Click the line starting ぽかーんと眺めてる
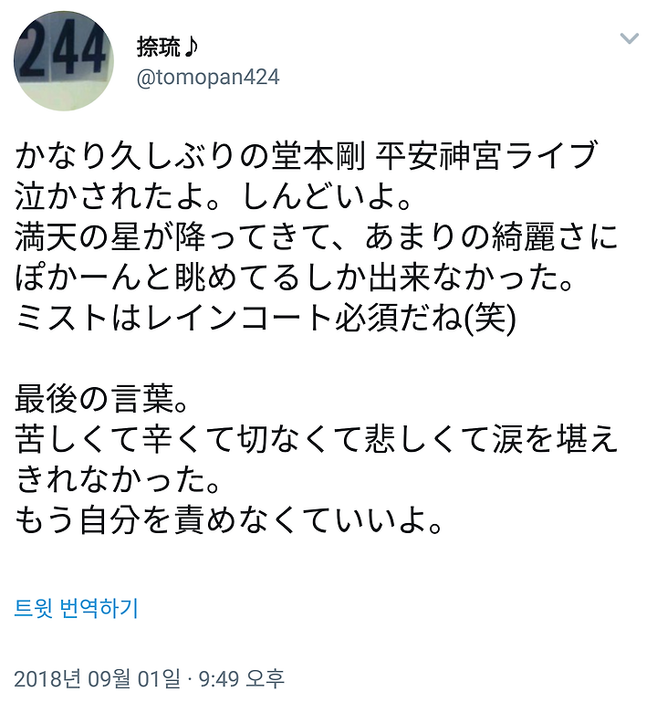 tap(294, 278)
